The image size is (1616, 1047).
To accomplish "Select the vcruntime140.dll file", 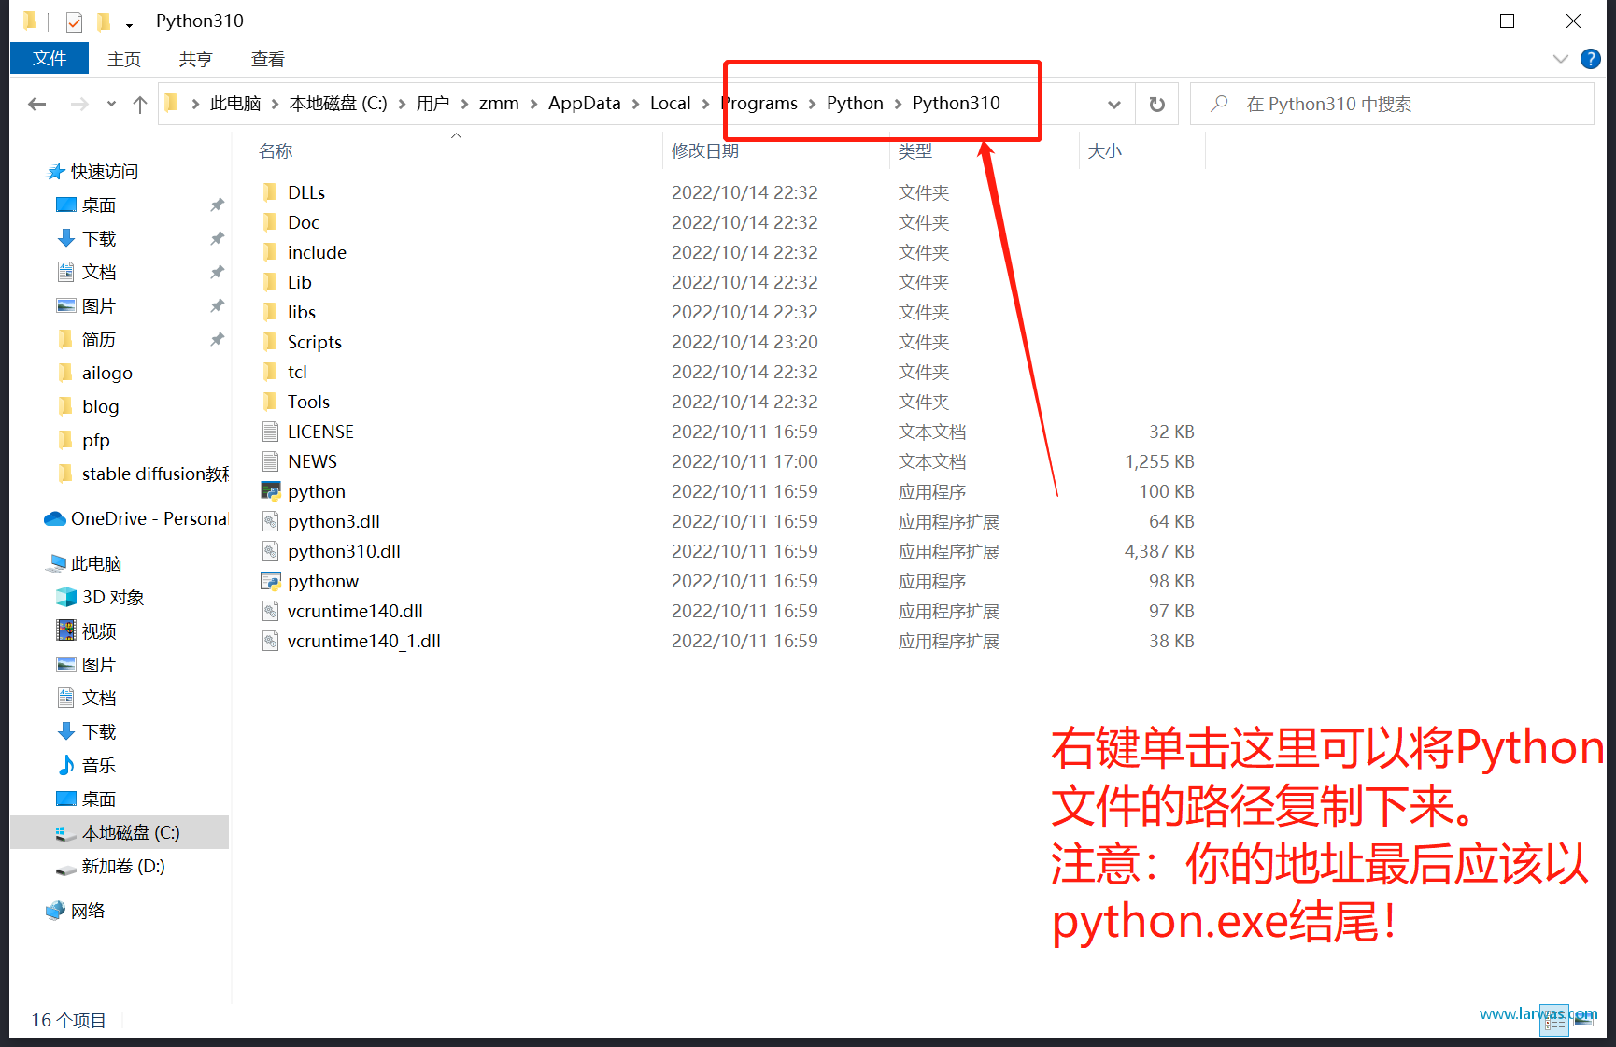I will [x=355, y=611].
